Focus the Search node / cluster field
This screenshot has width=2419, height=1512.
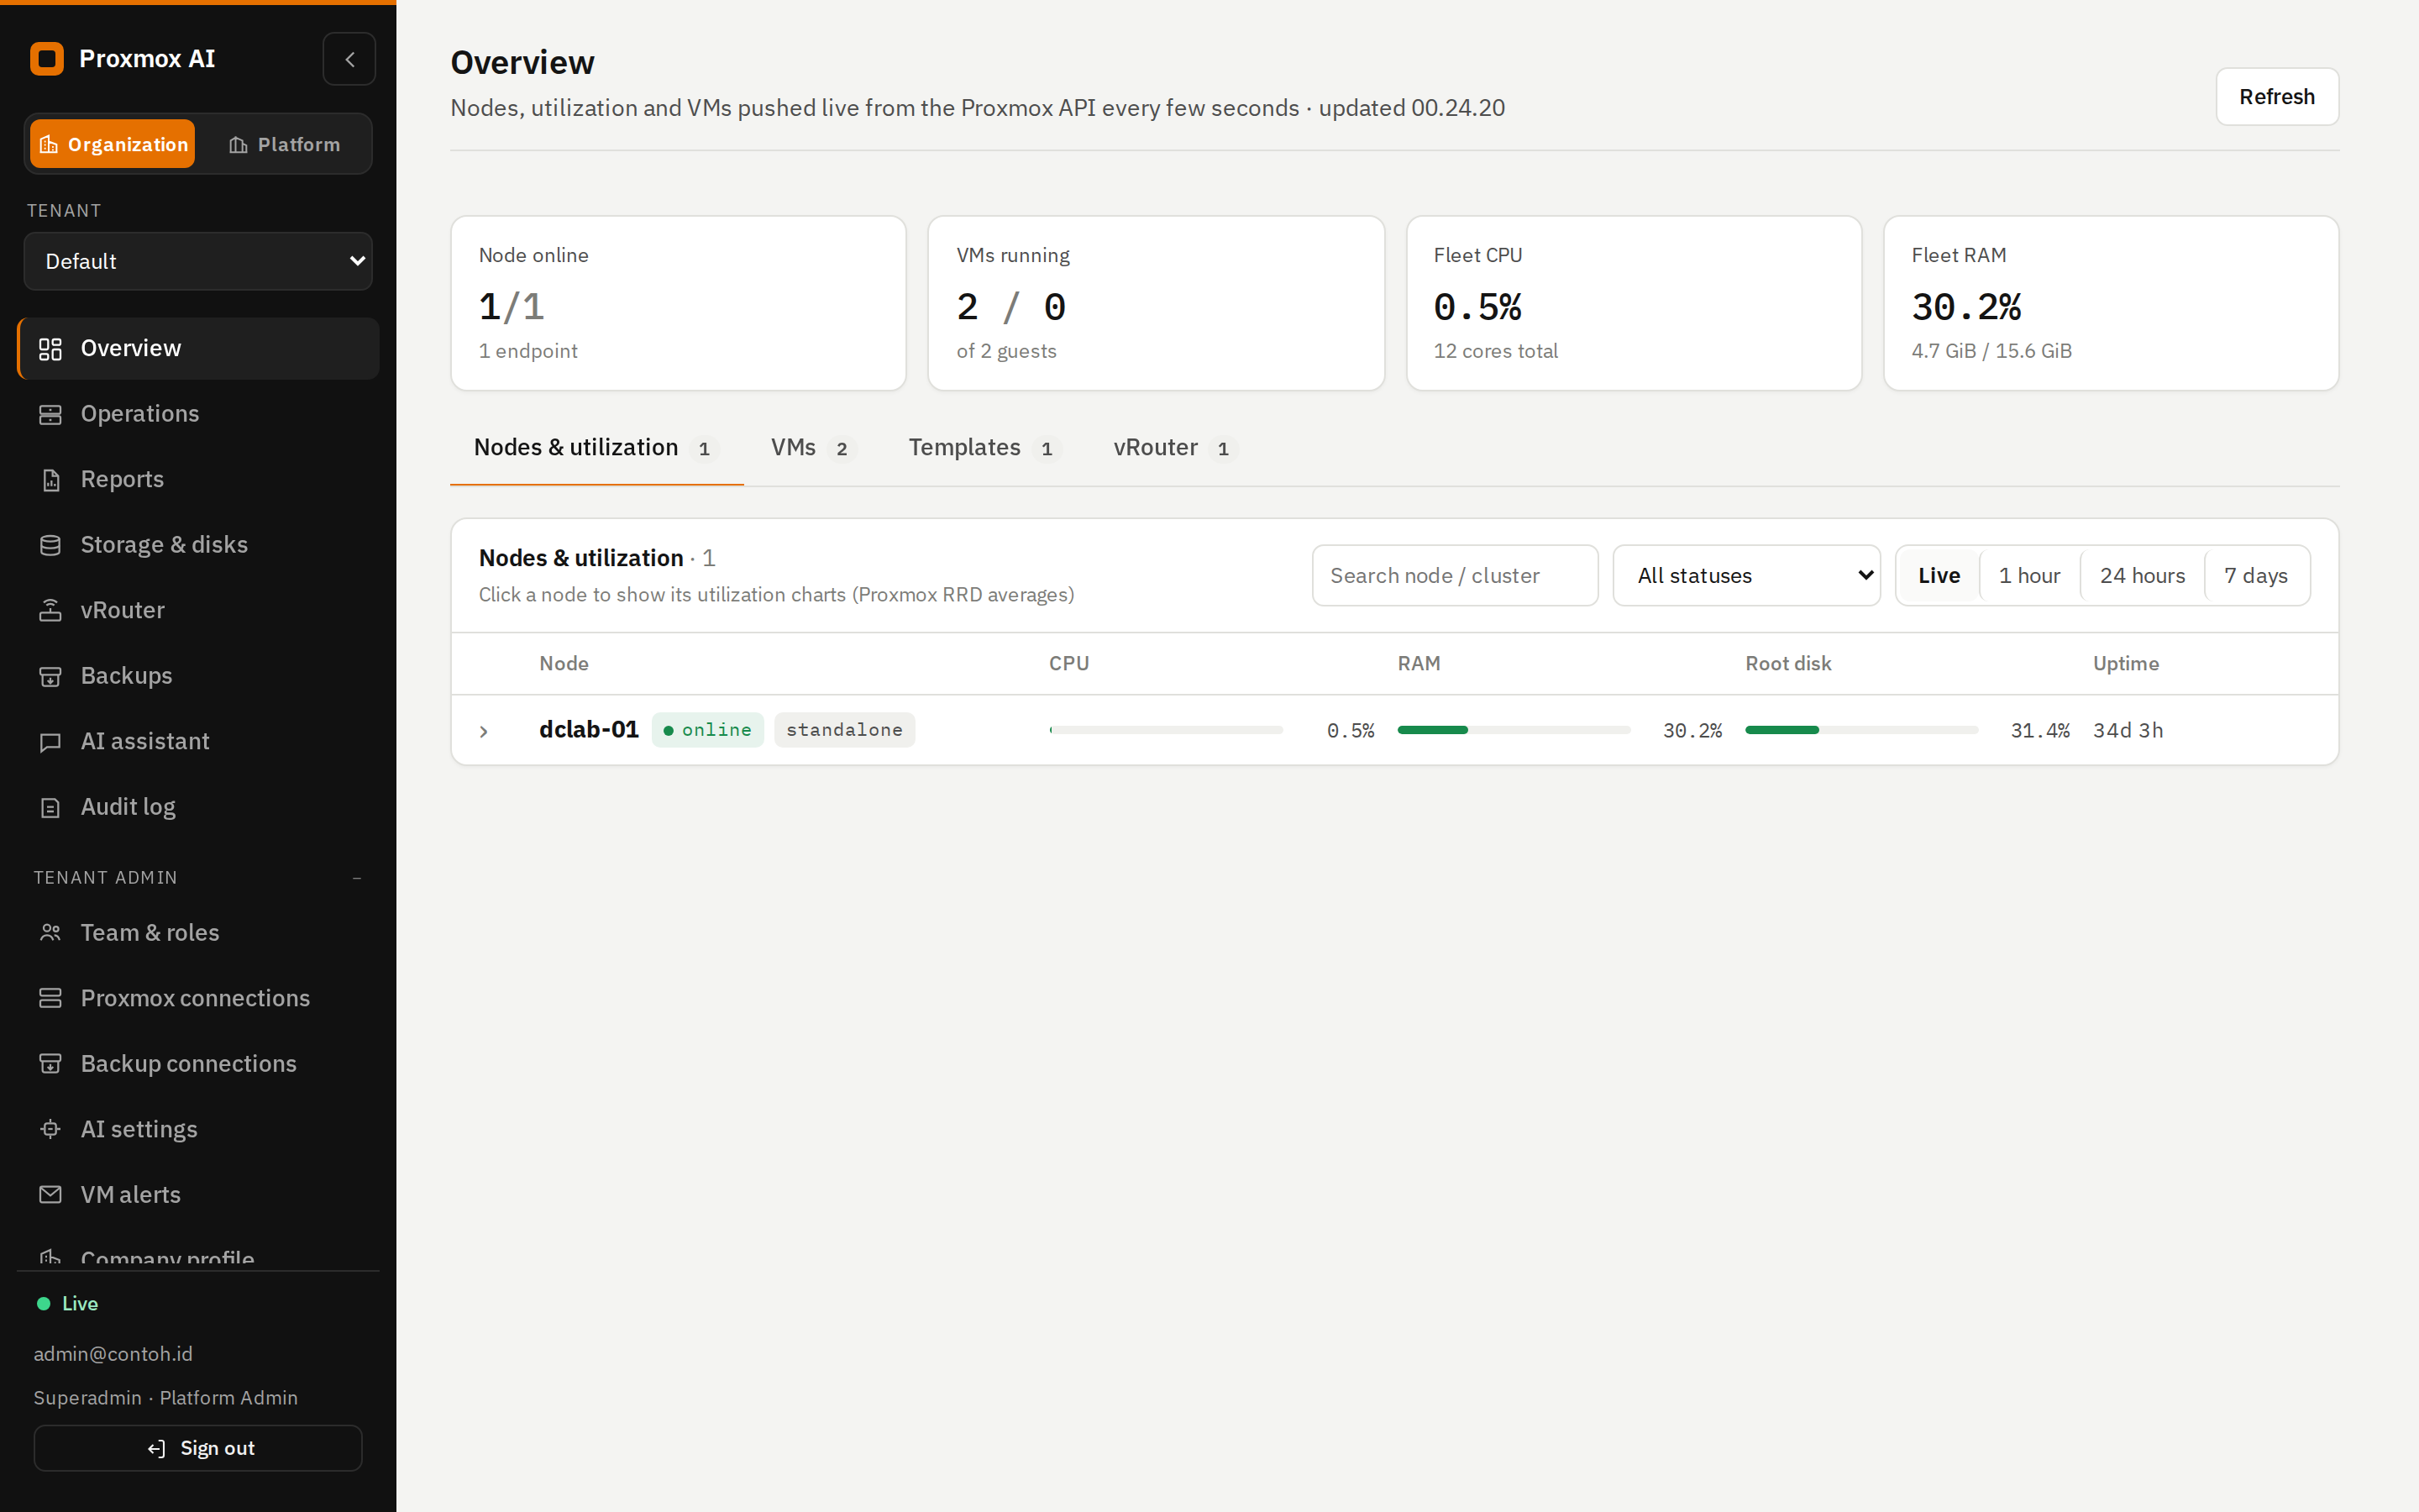(x=1455, y=575)
